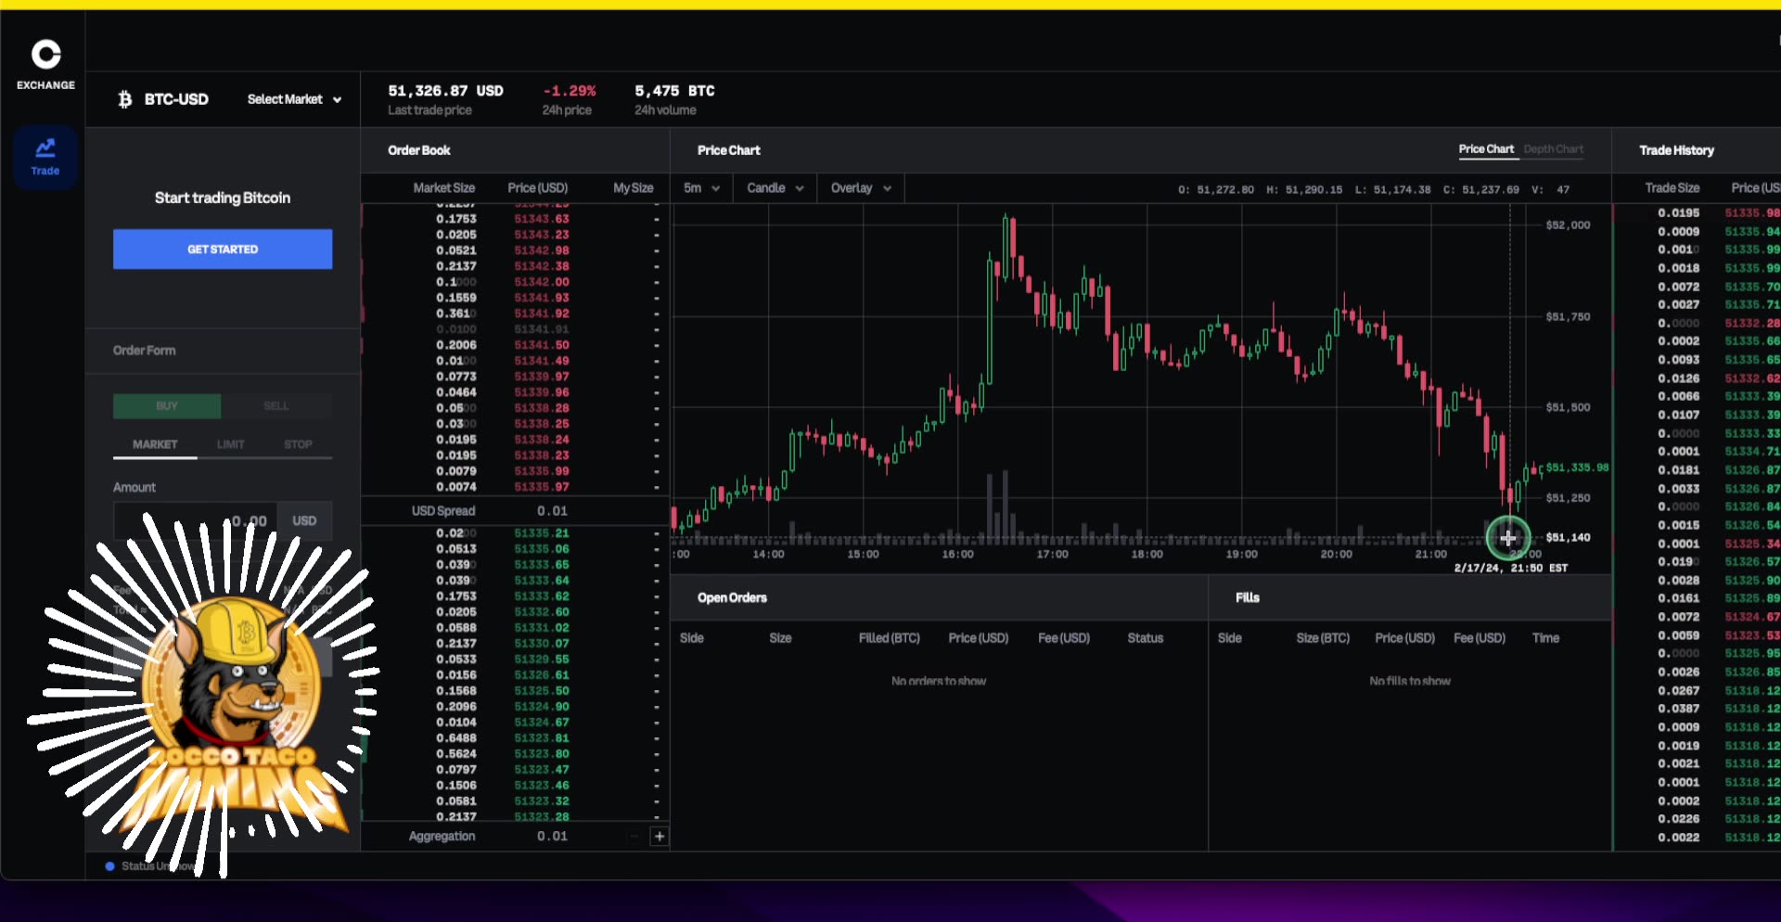Click bid price 51335.21 in order book
Viewport: 1781px width, 922px height.
[542, 533]
